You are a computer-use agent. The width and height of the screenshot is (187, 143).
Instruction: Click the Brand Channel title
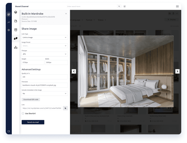click(22, 6)
